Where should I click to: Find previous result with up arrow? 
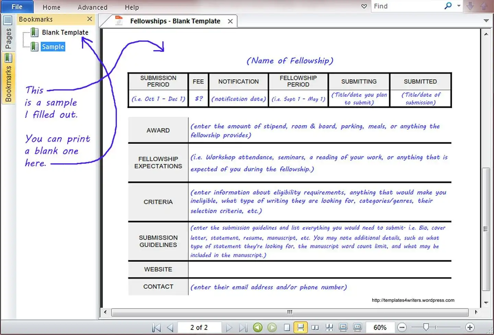[484, 6]
